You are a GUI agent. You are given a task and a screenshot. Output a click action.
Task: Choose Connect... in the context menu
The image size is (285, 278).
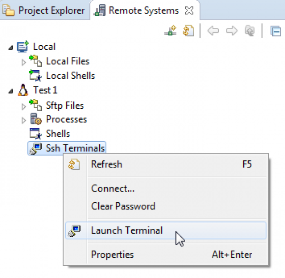click(x=166, y=188)
